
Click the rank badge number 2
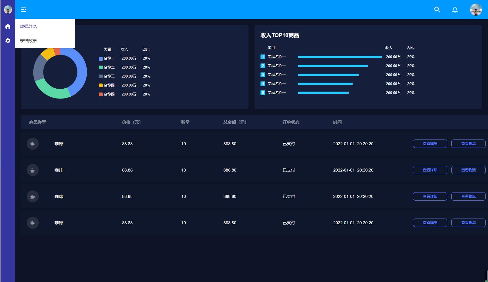click(x=263, y=66)
